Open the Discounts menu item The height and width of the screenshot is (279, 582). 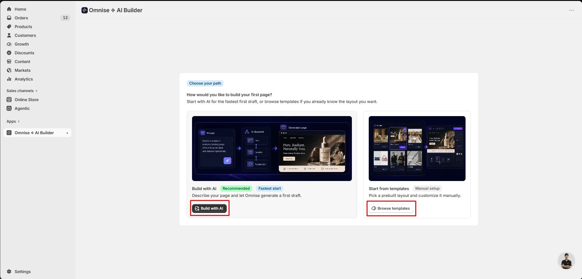click(x=37, y=53)
